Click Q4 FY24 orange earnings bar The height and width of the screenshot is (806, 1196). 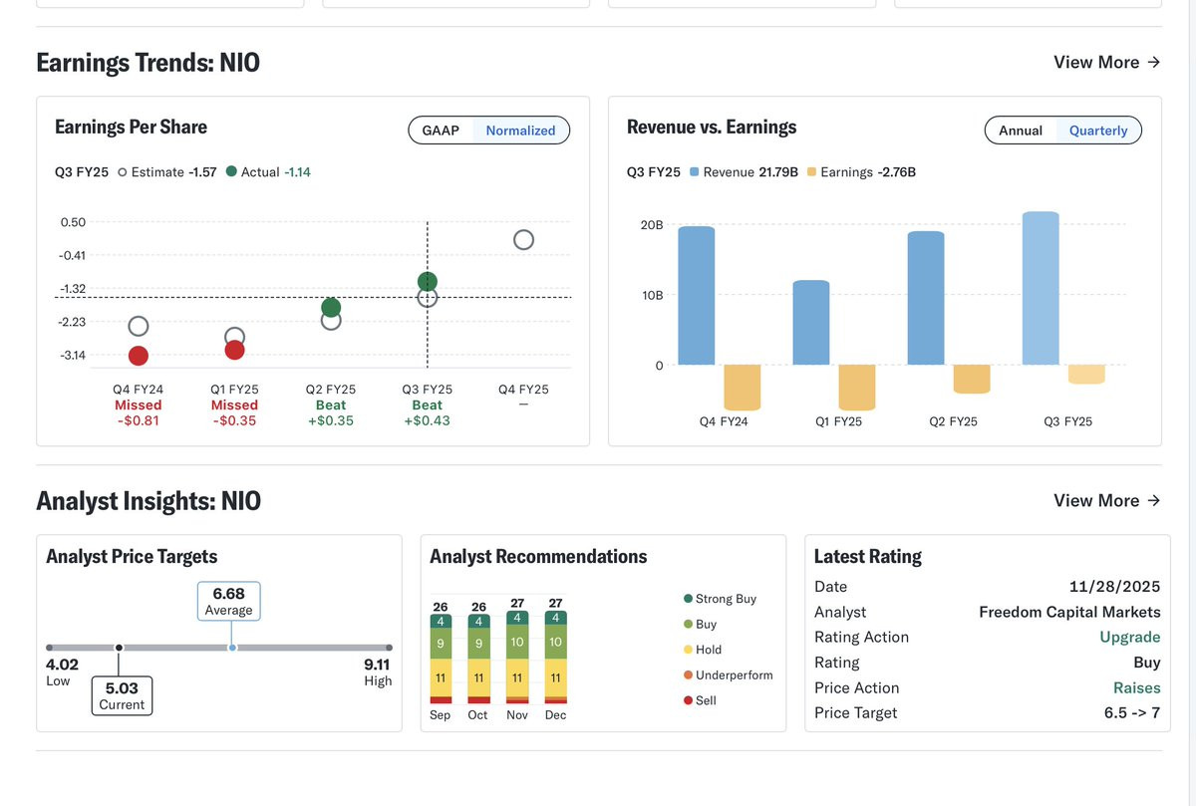(x=743, y=388)
